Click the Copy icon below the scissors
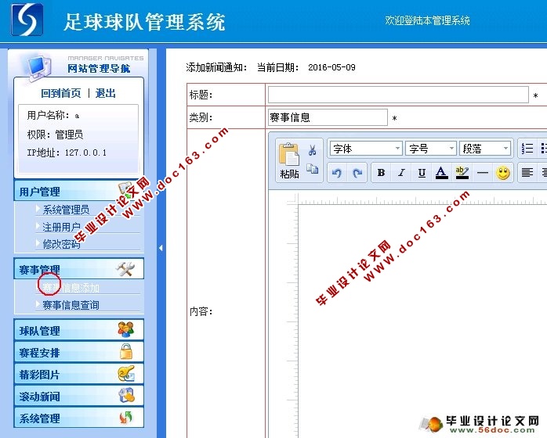The width and height of the screenshot is (547, 438). (312, 169)
